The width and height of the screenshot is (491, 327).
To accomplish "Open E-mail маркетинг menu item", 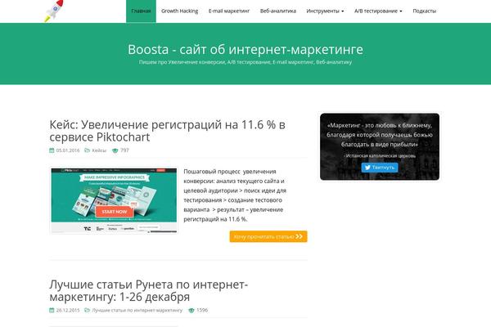I will [229, 11].
